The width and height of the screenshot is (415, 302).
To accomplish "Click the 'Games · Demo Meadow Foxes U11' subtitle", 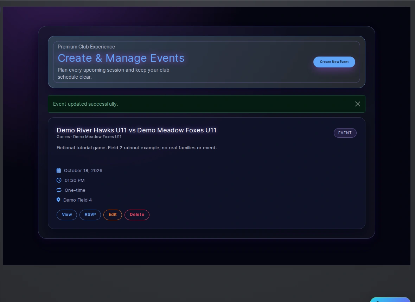I will 89,137.
